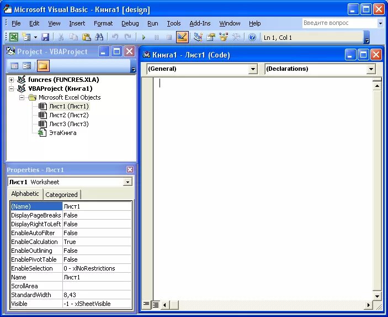388x317 pixels.
Task: Open the Insert UserForm dropdown arrow
Action: coord(35,37)
